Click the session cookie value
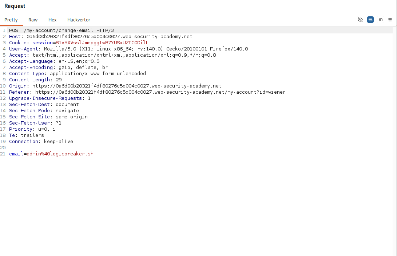Viewport: 397px width, 256px height. tap(102, 43)
